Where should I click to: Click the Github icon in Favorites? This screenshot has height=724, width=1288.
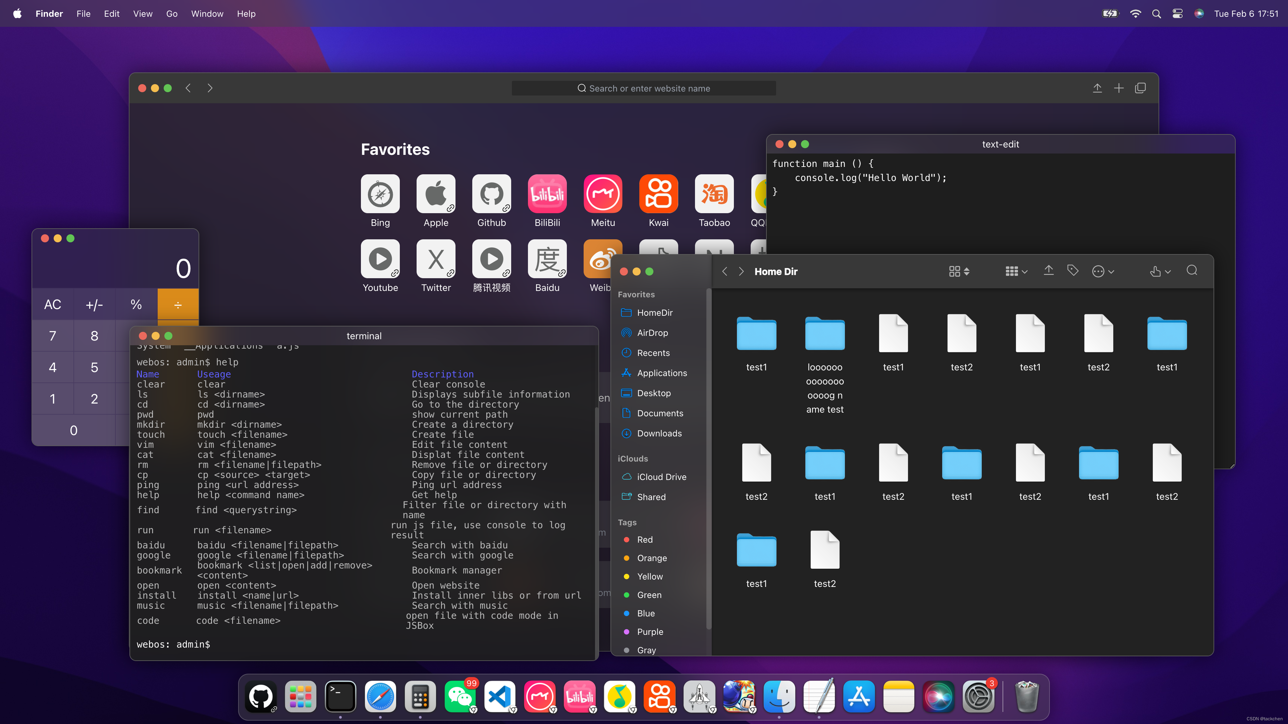pos(491,194)
